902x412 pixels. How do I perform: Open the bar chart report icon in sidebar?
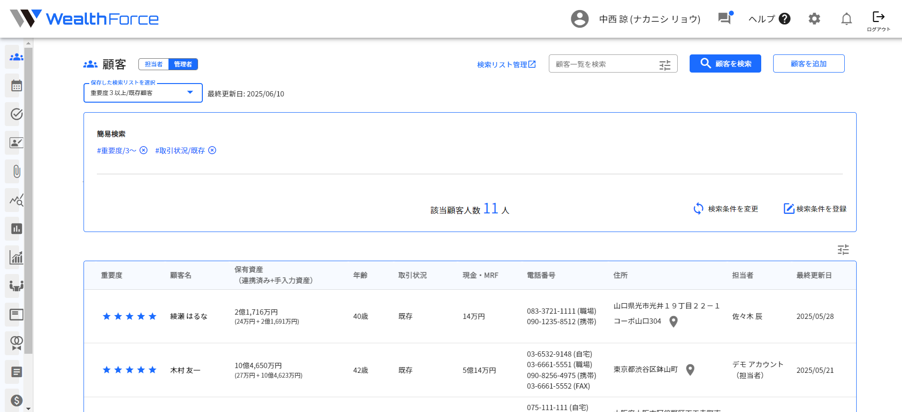point(16,229)
